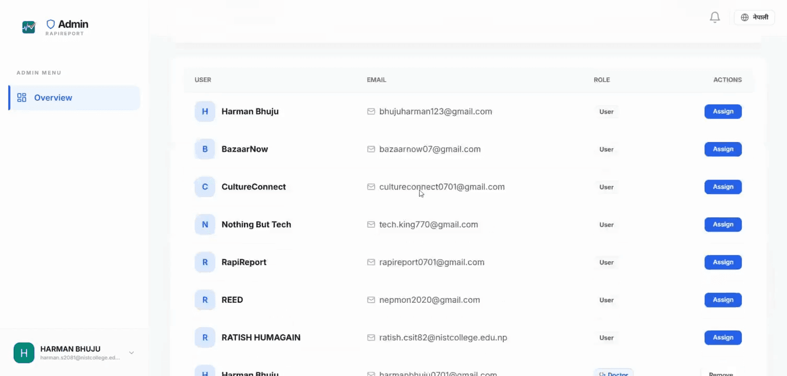Click mail icon beside bhujuharman123@gmail.com
Screen dimensions: 787x376
click(x=371, y=111)
